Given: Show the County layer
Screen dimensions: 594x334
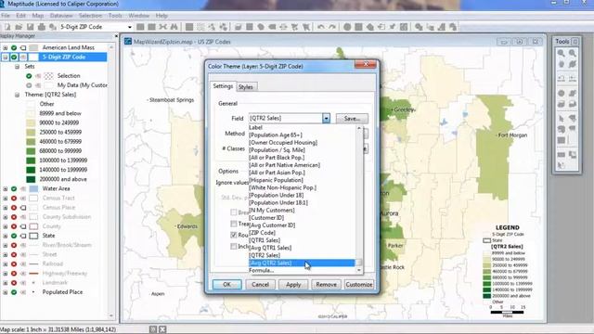Looking at the screenshot, I should tap(14, 226).
